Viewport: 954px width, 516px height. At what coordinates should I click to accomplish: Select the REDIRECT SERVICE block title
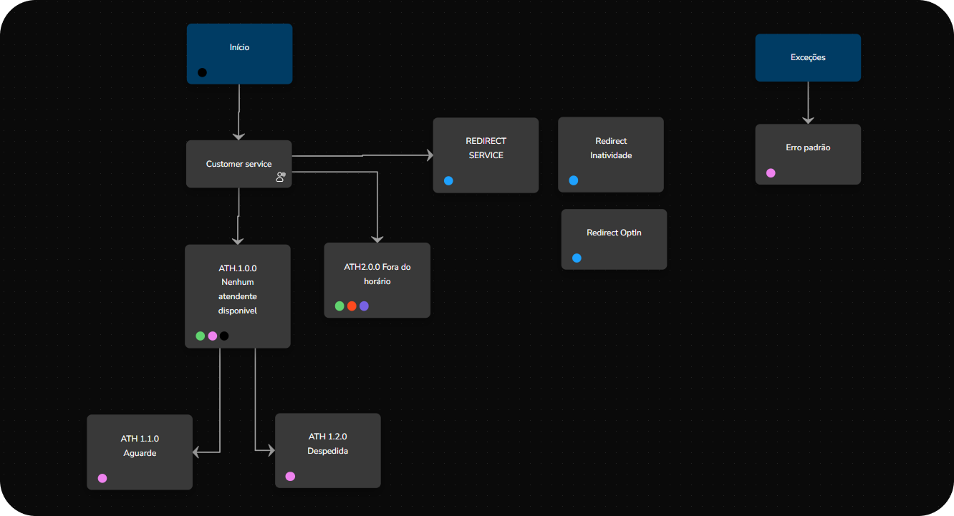pos(486,148)
